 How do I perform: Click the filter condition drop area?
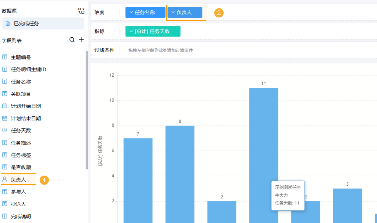click(218, 50)
